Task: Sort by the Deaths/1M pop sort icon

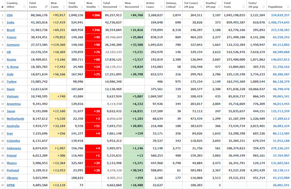Action: 219,7
